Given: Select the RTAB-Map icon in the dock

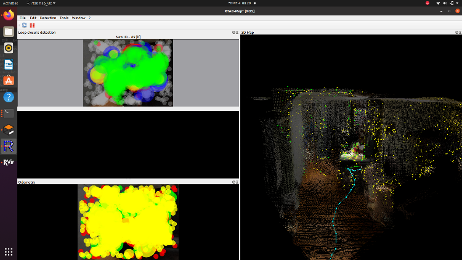Looking at the screenshot, I should pos(9,146).
